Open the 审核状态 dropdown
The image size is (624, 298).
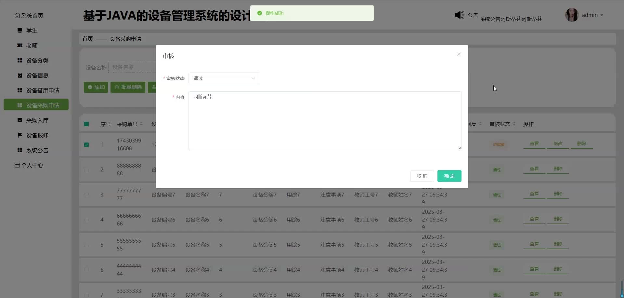[x=224, y=78]
